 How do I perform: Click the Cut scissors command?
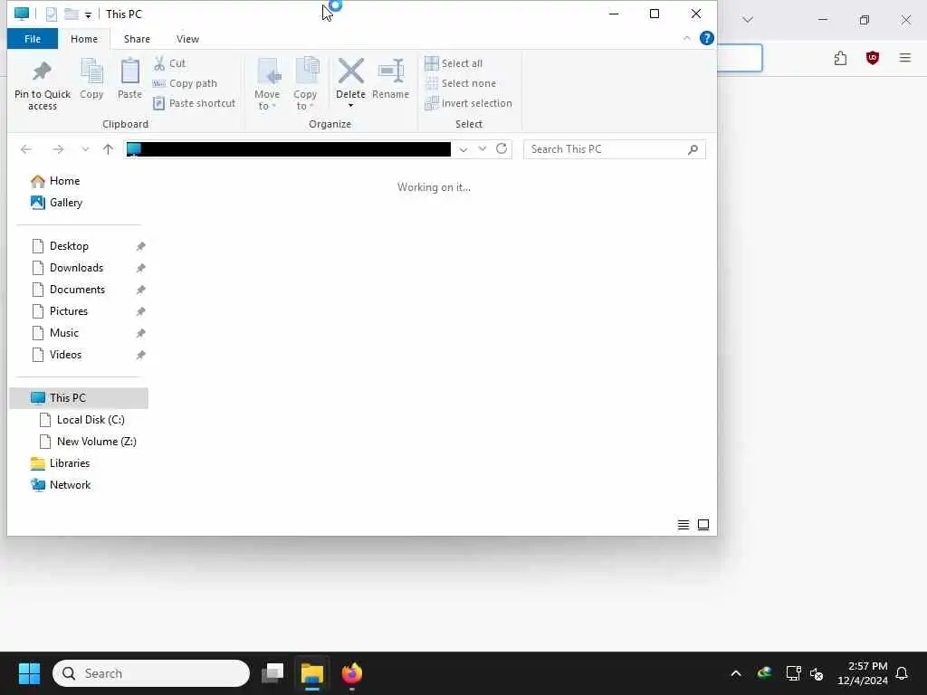(x=169, y=63)
